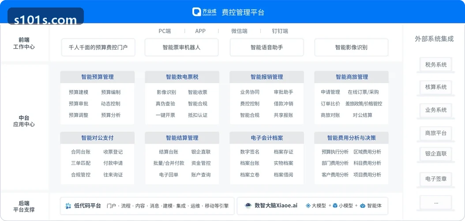Click the 智能商旅管理 module header
465x221 pixels.
tap(352, 77)
